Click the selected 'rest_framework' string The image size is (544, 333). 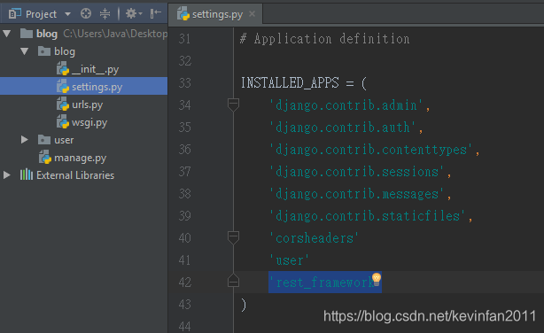click(x=325, y=283)
